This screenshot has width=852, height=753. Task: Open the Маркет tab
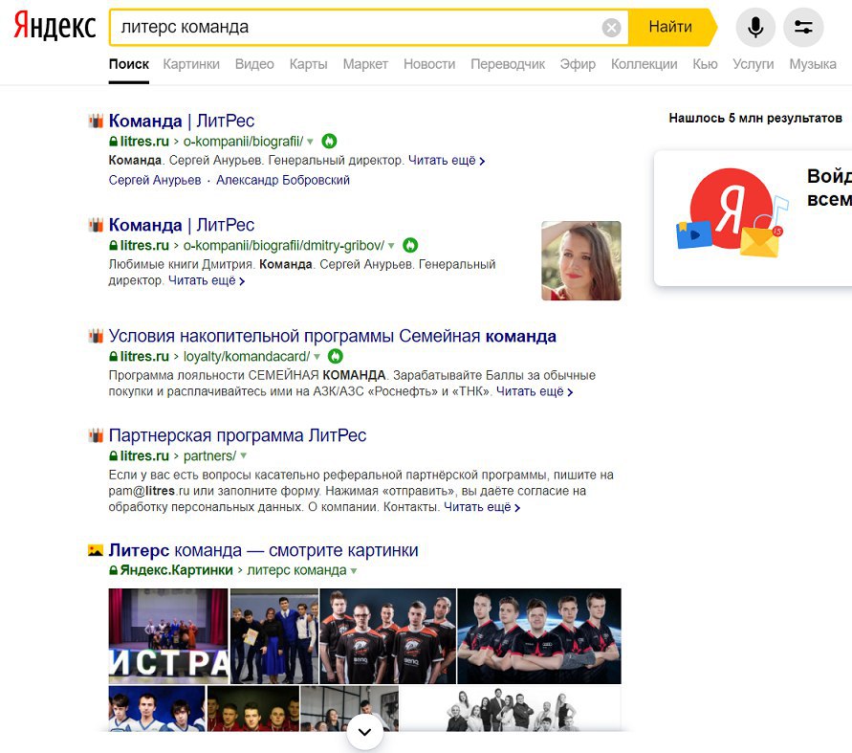[x=365, y=64]
